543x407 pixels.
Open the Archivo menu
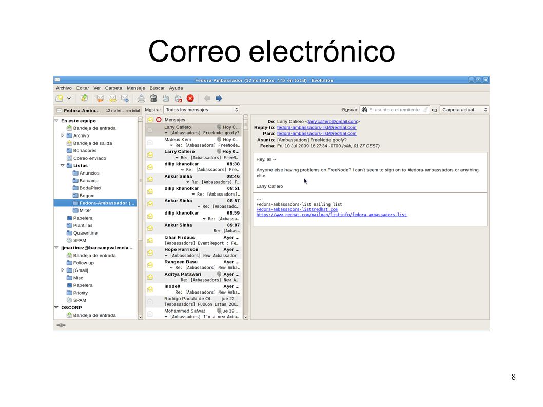pyautogui.click(x=64, y=88)
